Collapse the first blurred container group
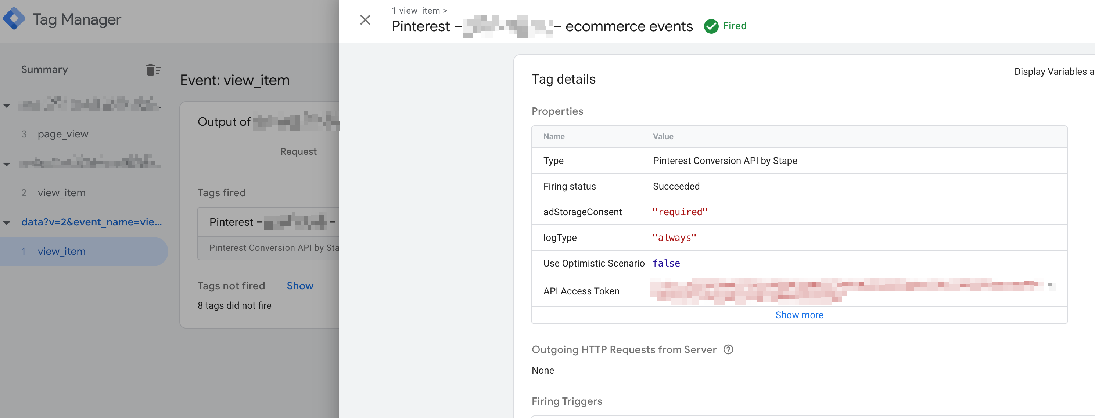 click(x=7, y=106)
